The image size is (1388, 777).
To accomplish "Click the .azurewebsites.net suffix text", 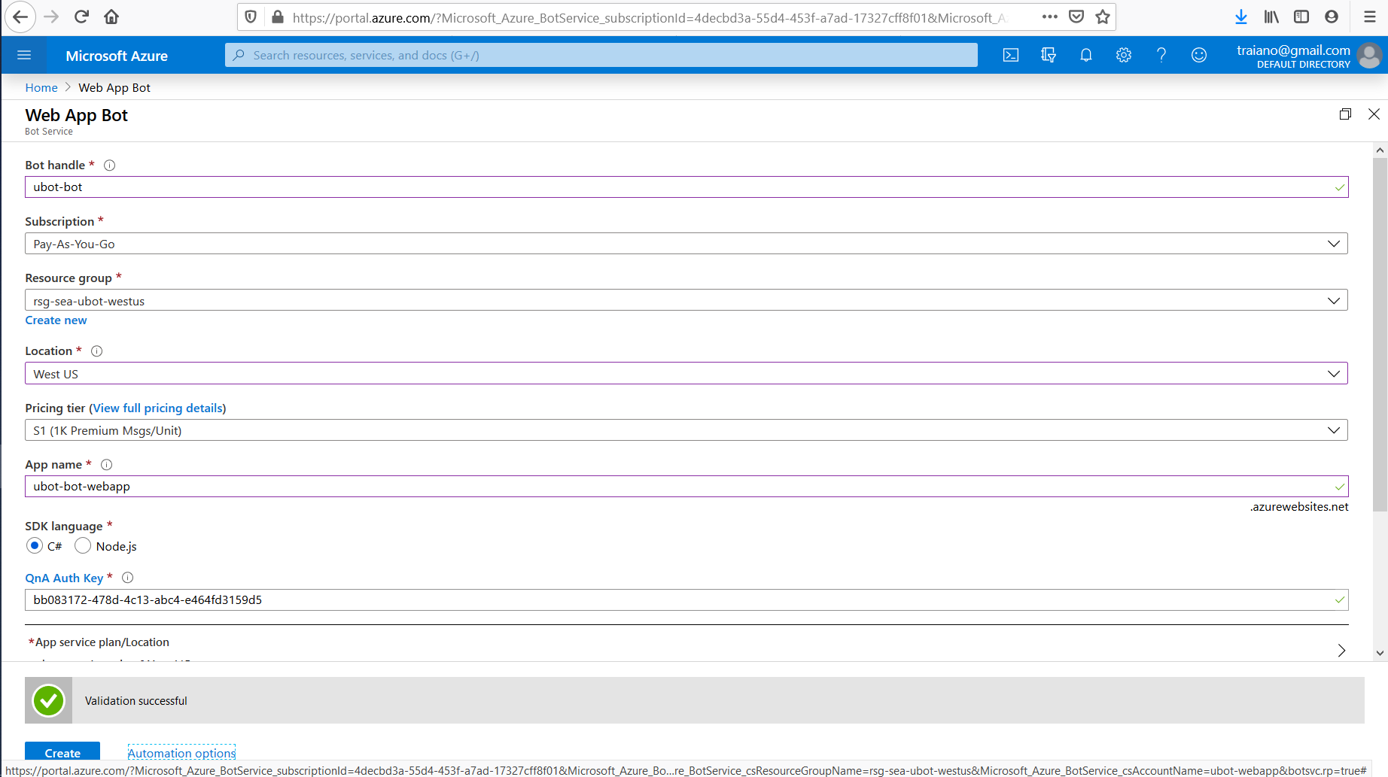I will tap(1299, 507).
